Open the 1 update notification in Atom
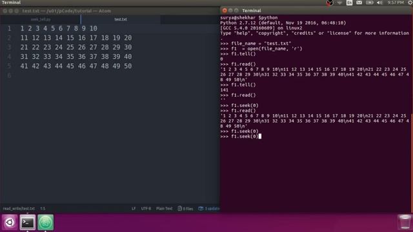This screenshot has width=413, height=232. [209, 209]
